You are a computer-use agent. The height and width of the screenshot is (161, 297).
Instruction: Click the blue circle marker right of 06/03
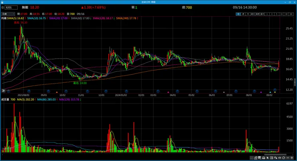(216, 91)
